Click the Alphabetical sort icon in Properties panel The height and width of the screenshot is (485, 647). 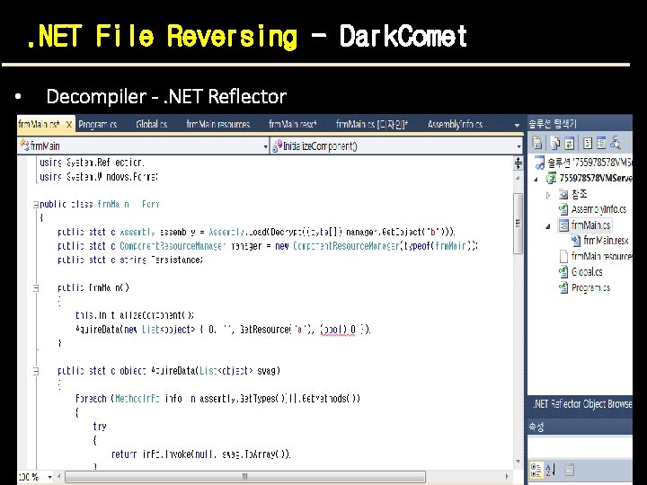[x=551, y=470]
